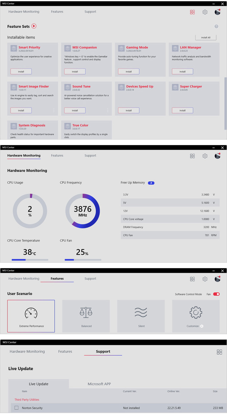Viewport: 227px width, 415px height.
Task: Click the CPU Fan 781 RPM row
Action: click(170, 235)
